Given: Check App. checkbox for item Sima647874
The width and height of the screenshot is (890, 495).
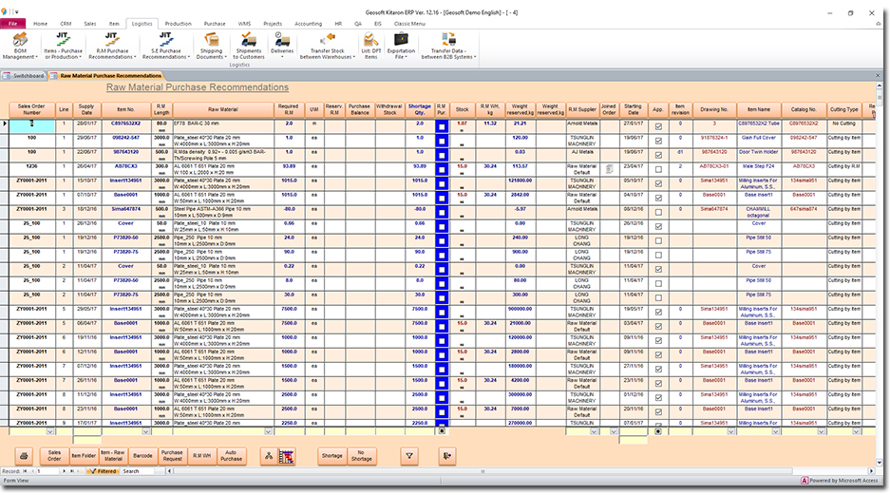Looking at the screenshot, I should [x=658, y=212].
